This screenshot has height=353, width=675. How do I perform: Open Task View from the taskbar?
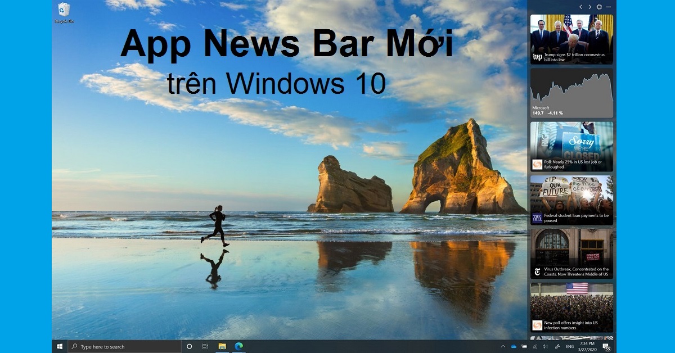coord(205,345)
